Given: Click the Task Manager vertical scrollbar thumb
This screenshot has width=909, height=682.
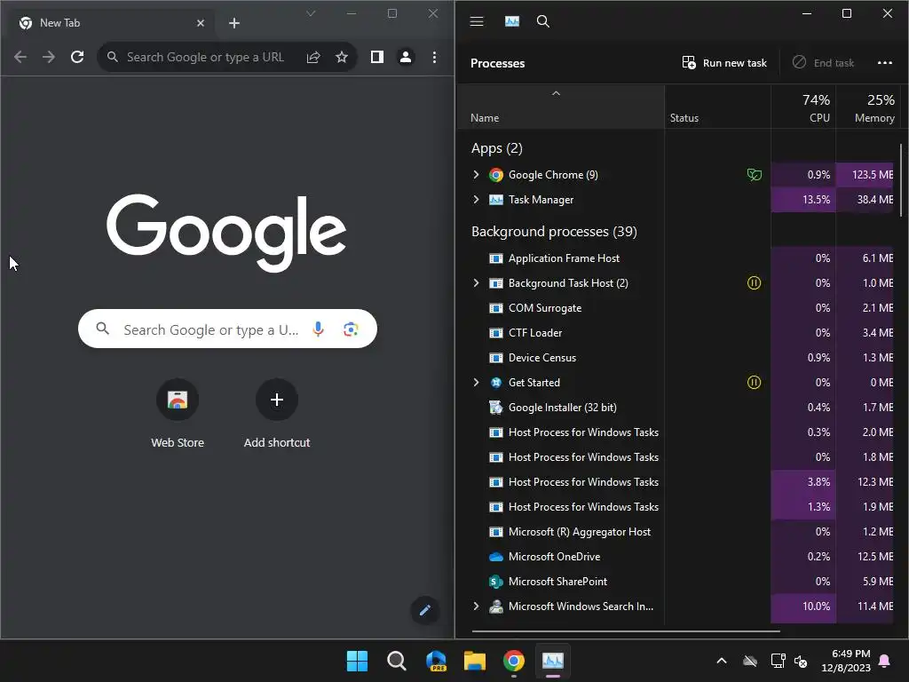Looking at the screenshot, I should [x=901, y=179].
